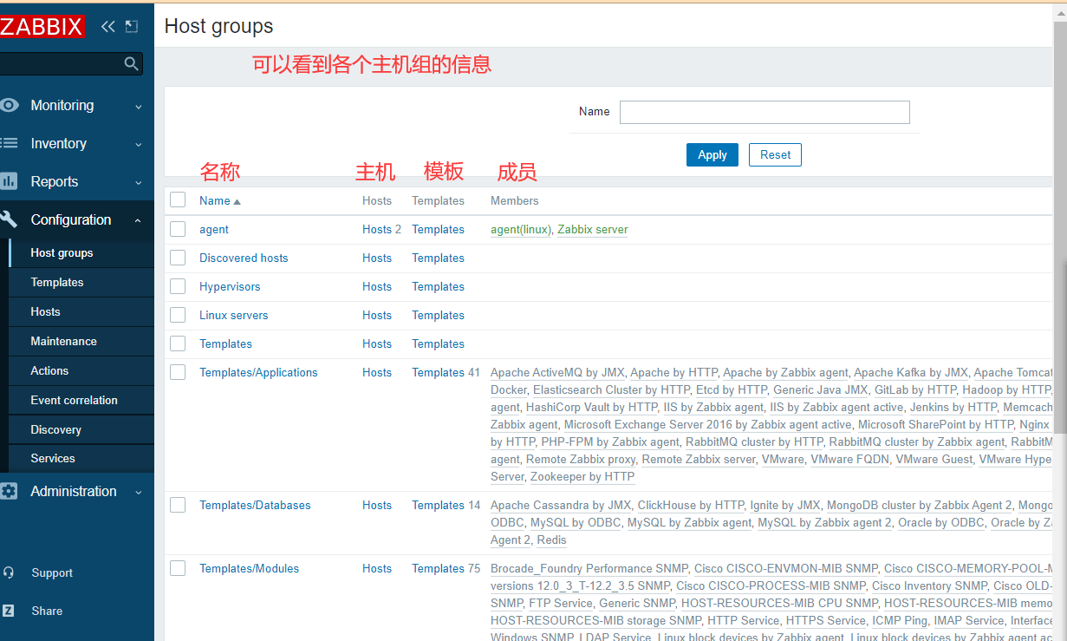The image size is (1067, 641).
Task: Check the checkbox for Templates/Databases
Action: coord(178,504)
